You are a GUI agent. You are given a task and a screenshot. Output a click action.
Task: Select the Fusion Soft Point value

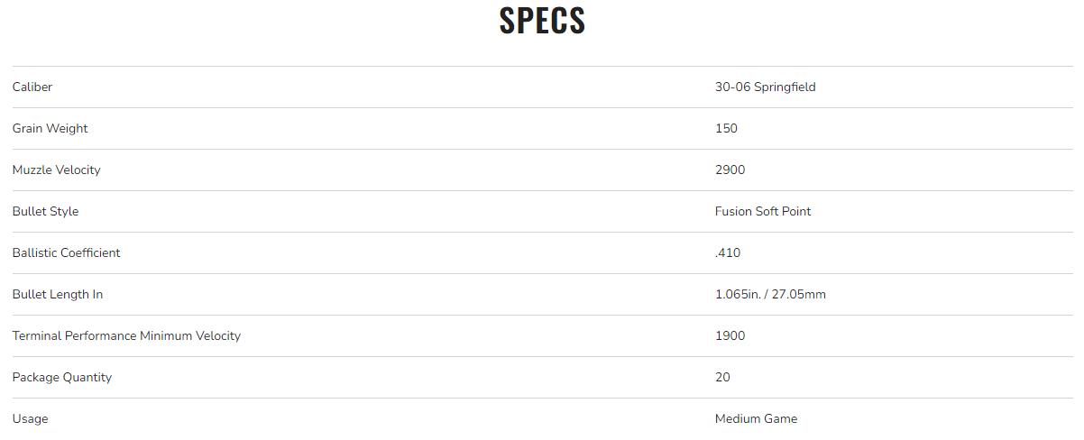click(762, 212)
